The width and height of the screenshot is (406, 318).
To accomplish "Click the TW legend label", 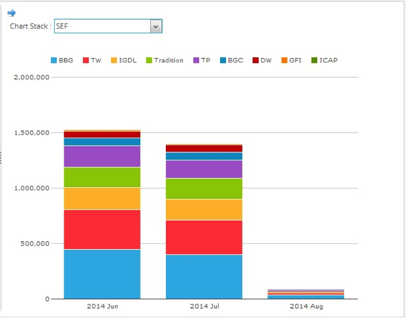I will pos(96,60).
